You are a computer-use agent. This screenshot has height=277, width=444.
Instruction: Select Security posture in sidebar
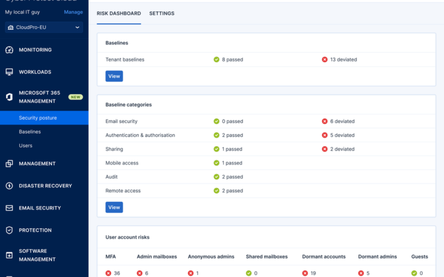pos(38,118)
